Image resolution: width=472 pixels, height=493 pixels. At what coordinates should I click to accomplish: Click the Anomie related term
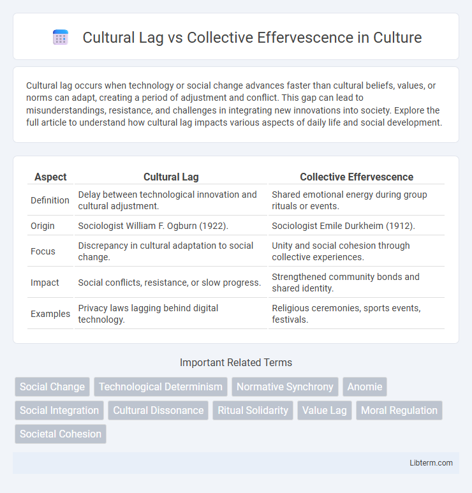click(365, 386)
